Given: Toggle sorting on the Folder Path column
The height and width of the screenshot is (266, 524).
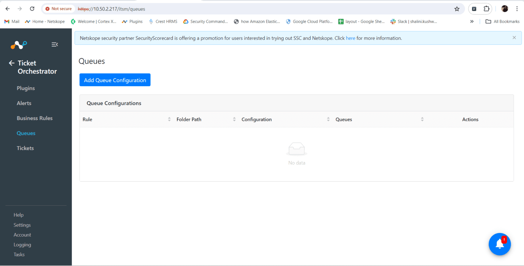Looking at the screenshot, I should pos(234,119).
